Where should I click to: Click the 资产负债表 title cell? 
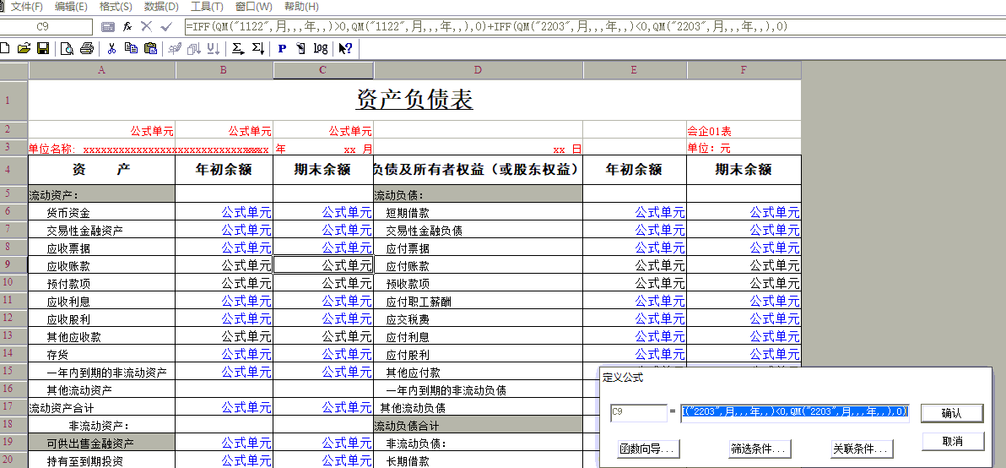point(414,101)
